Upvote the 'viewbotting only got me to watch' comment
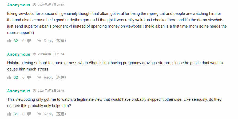Viewport: 238px width, 119px height. pos(9,114)
